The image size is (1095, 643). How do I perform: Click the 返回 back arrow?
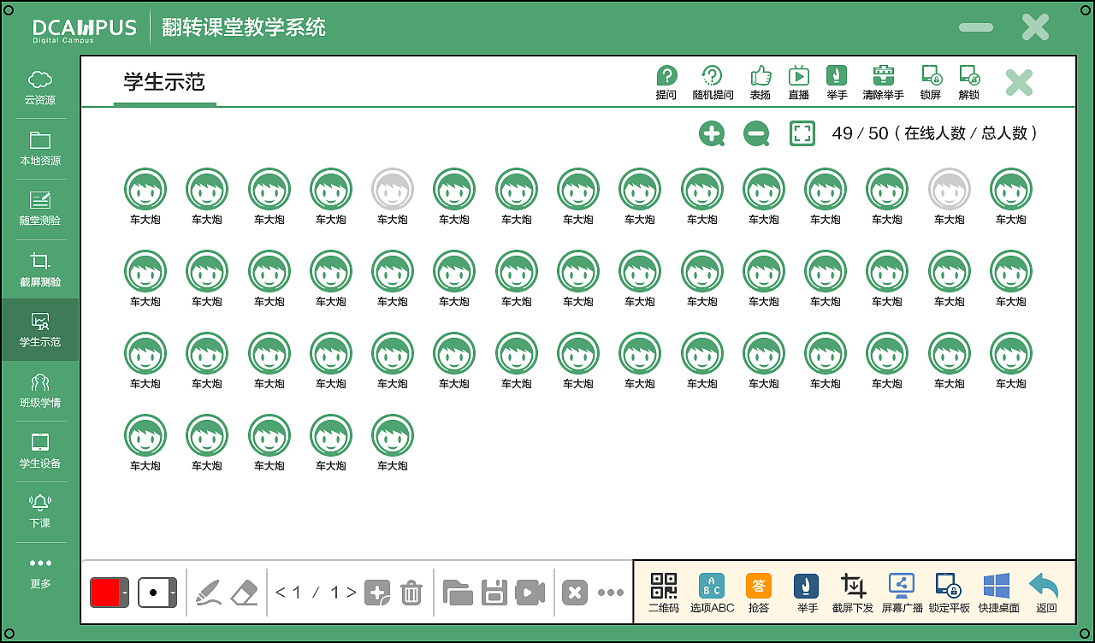click(1045, 593)
